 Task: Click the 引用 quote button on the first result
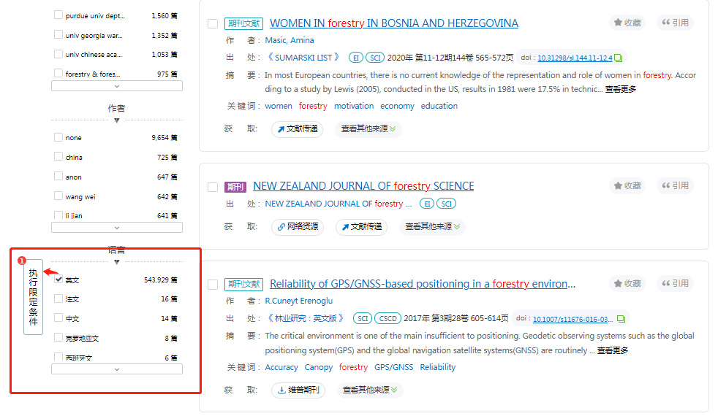675,23
